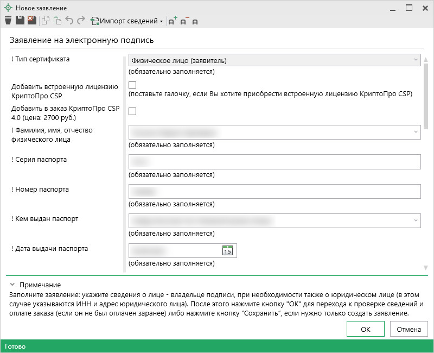Click the copy icon in toolbar
Image resolution: width=434 pixels, height=353 pixels.
click(46, 21)
